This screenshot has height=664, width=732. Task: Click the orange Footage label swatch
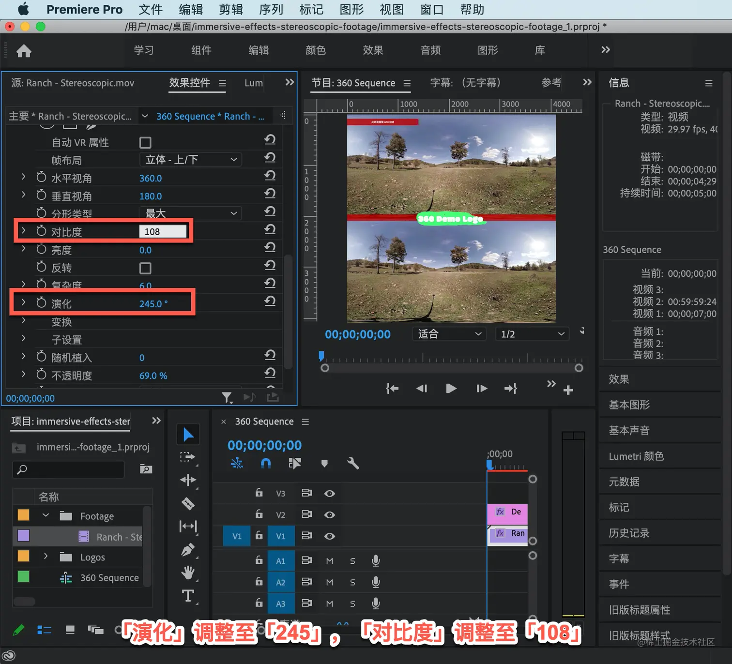click(x=23, y=515)
